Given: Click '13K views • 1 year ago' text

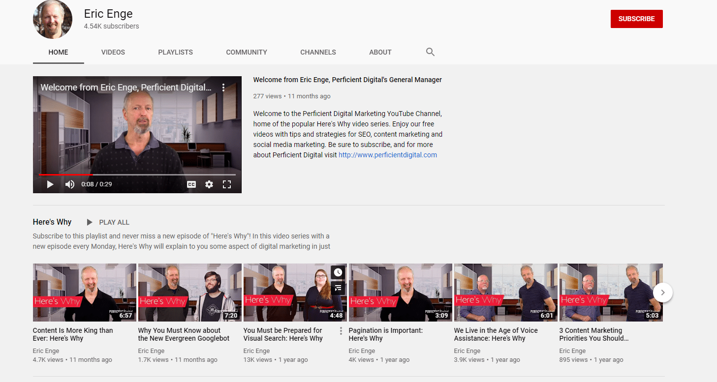Looking at the screenshot, I should tap(276, 360).
